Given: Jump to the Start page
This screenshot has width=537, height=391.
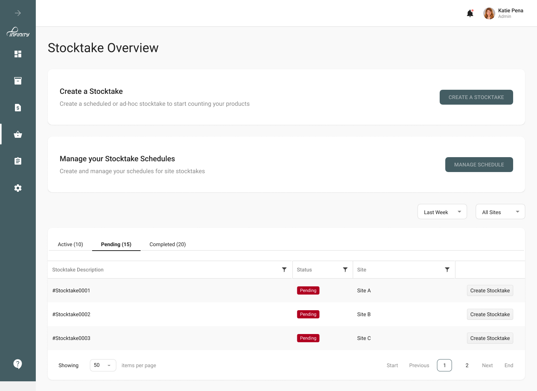Looking at the screenshot, I should coord(392,365).
